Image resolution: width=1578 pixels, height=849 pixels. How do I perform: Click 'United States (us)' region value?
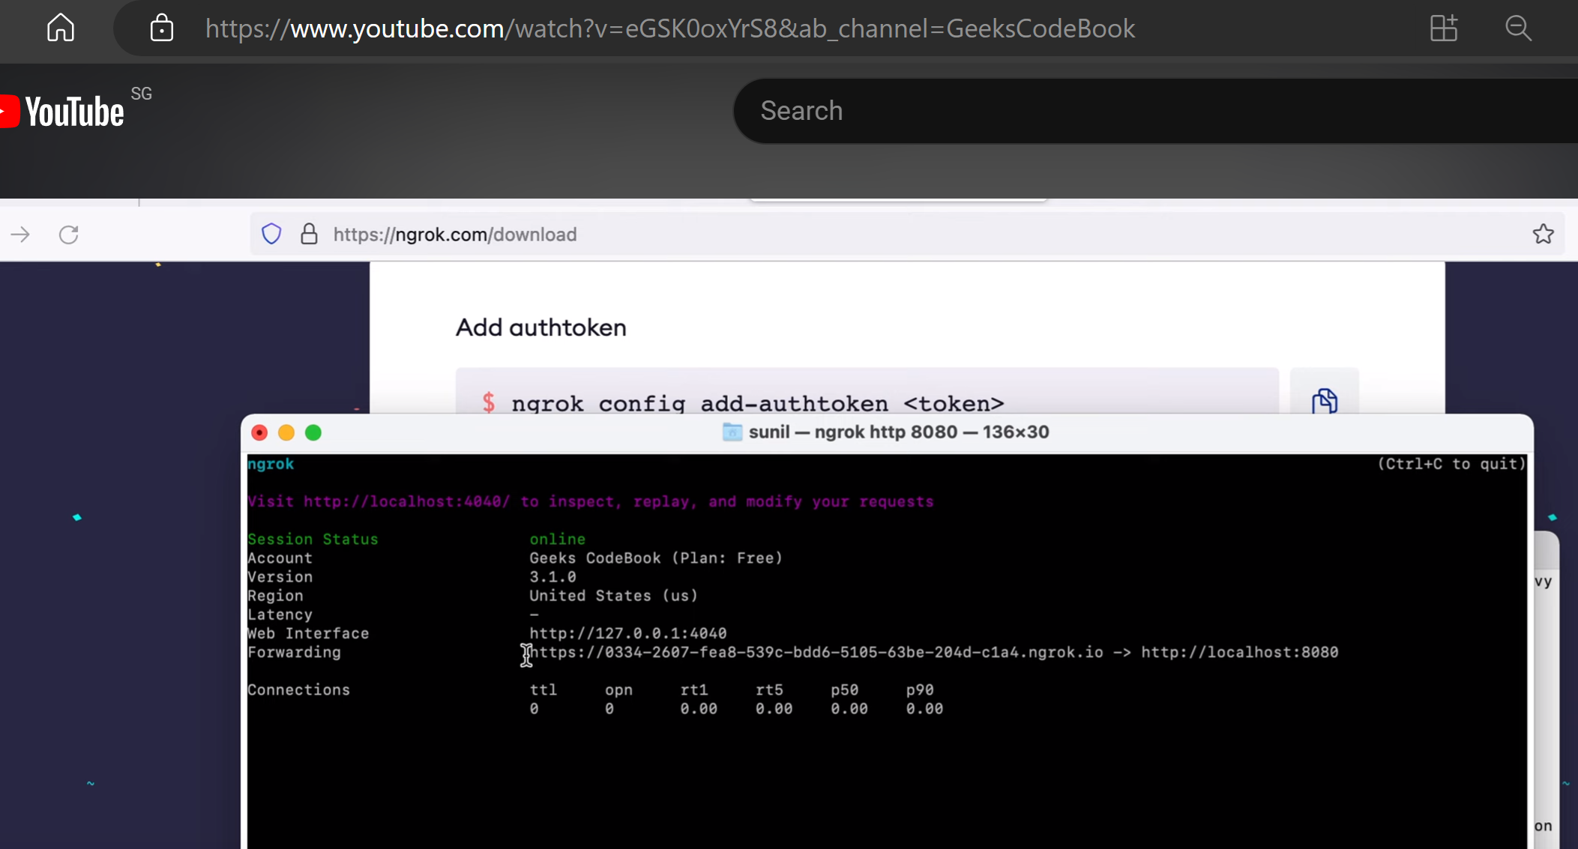613,595
